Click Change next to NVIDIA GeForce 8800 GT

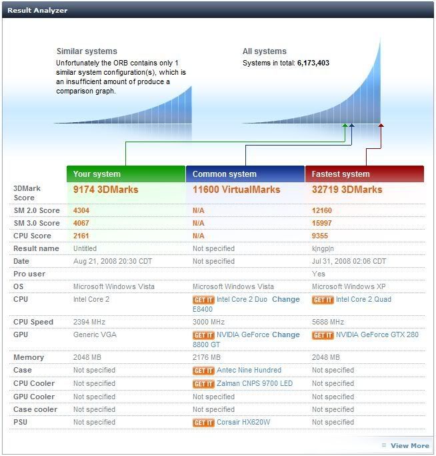286,334
